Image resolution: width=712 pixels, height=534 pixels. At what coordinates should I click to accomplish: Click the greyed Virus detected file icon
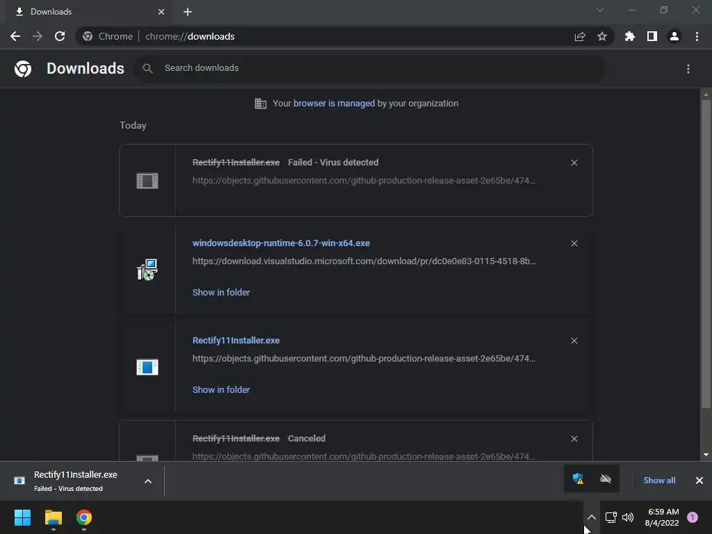(x=147, y=181)
